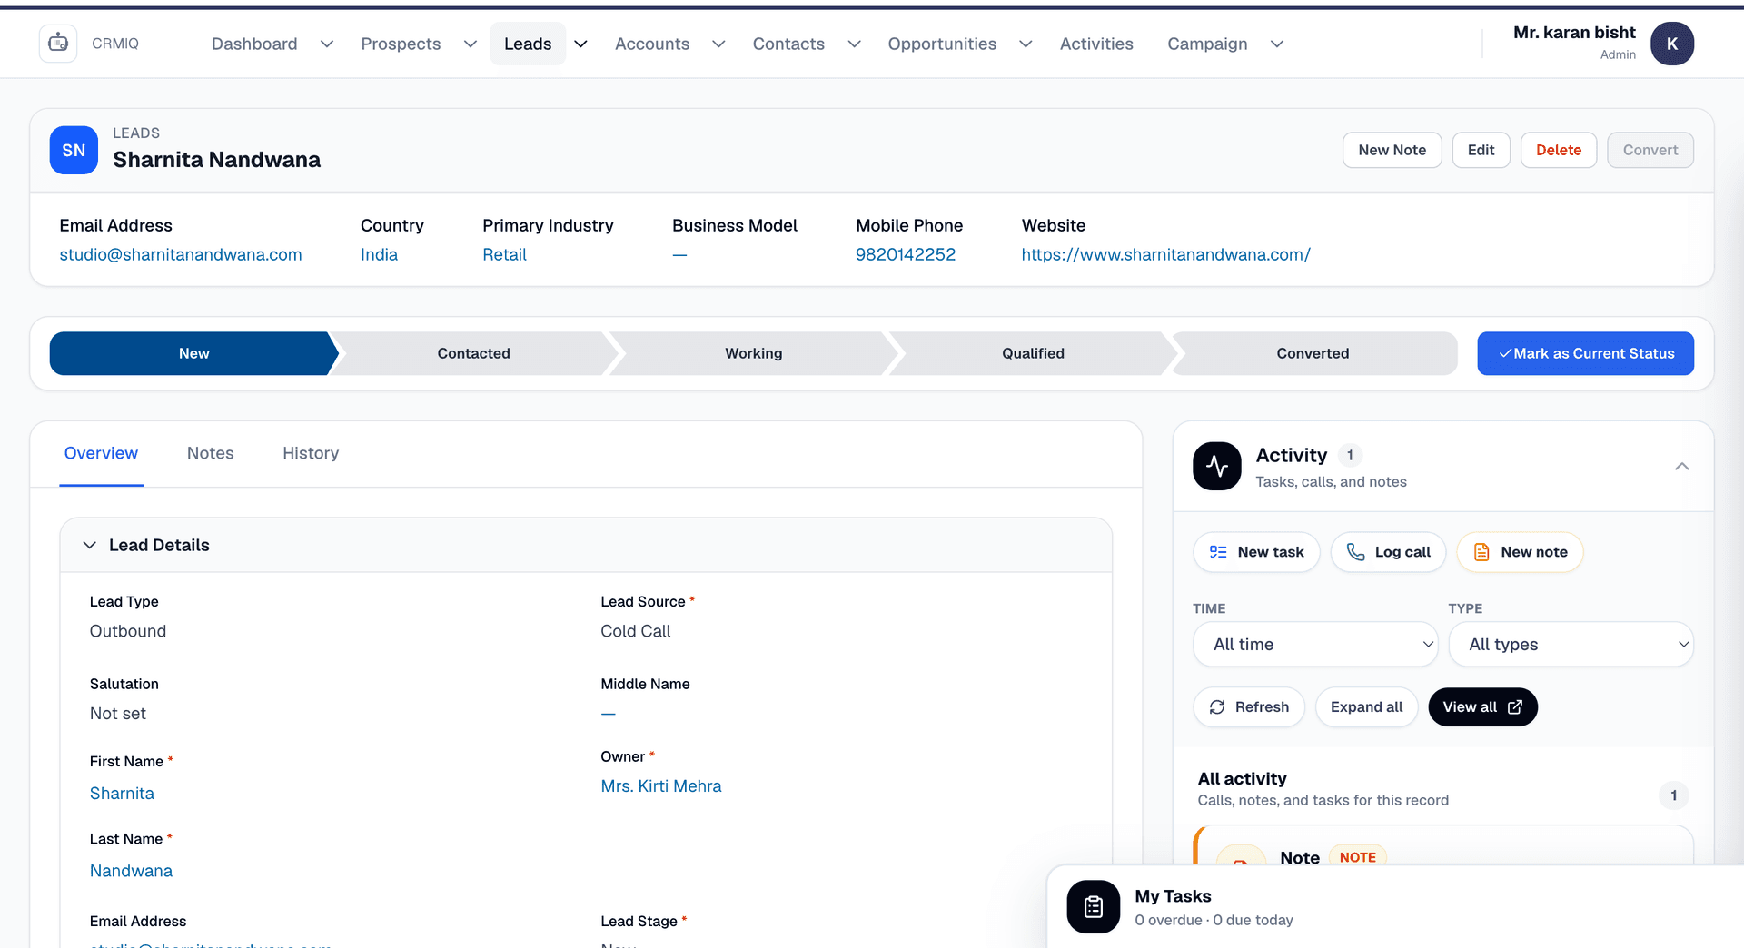The height and width of the screenshot is (948, 1744).
Task: Open the Prospects nav item
Action: (x=401, y=44)
